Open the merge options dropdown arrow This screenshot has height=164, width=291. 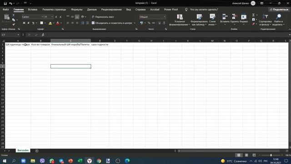click(135, 23)
